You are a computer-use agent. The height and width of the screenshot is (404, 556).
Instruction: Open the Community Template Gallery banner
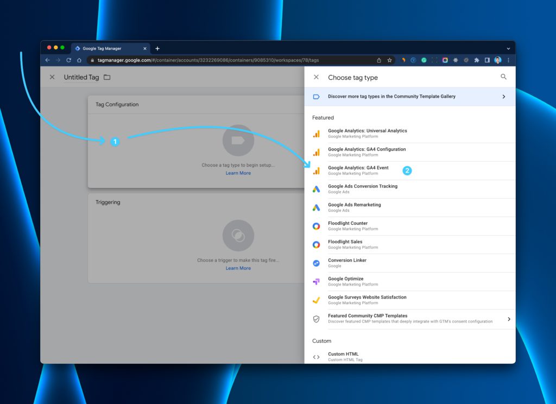click(410, 97)
